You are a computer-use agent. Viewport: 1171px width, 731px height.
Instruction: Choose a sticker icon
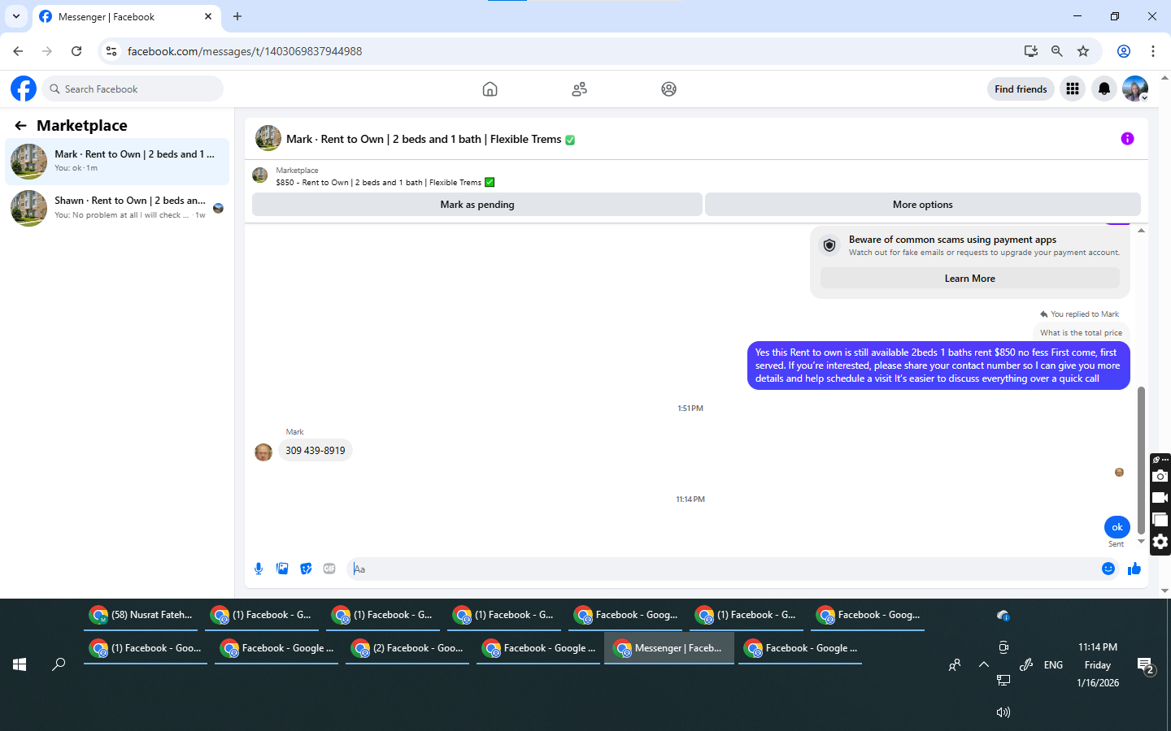click(x=306, y=569)
